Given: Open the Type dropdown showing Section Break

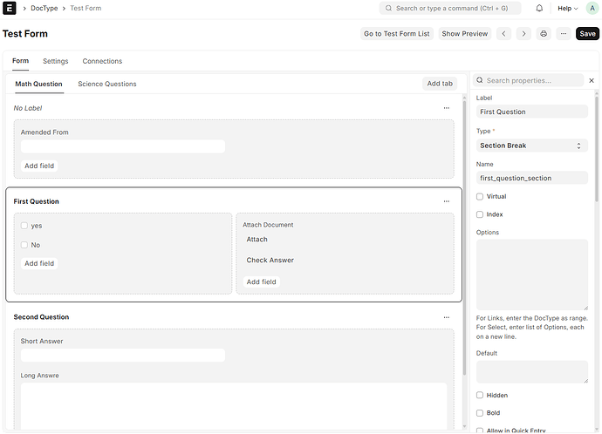Looking at the screenshot, I should (531, 146).
